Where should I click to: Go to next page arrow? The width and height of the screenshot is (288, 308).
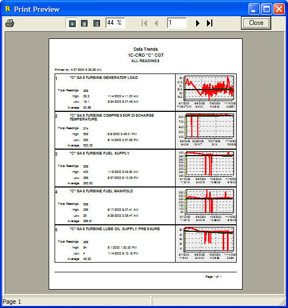point(198,23)
